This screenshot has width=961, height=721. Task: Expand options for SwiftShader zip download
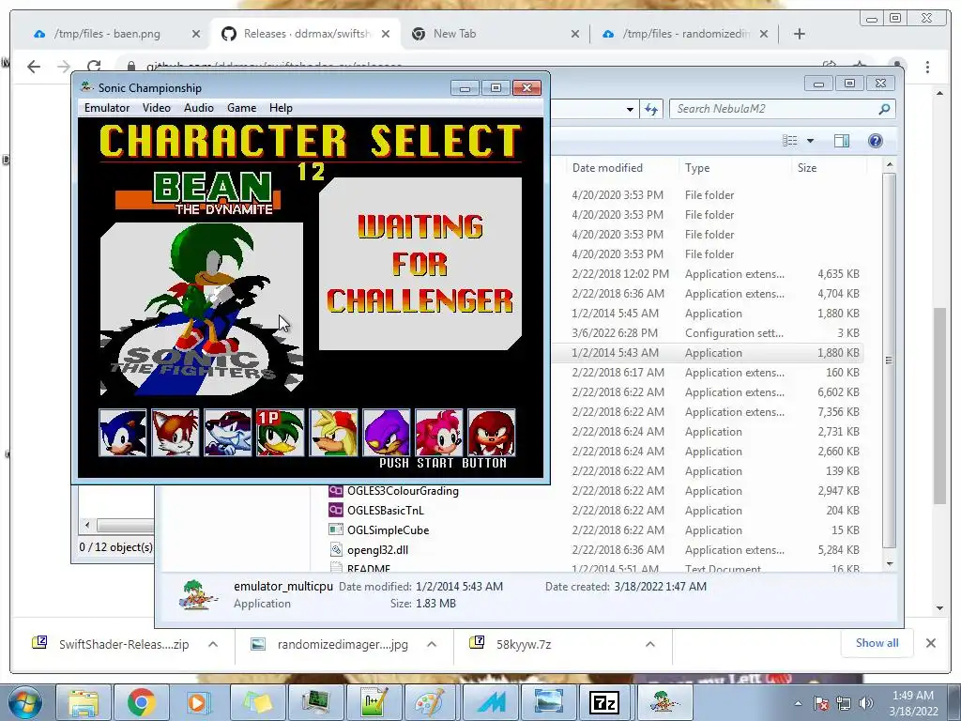tap(213, 644)
